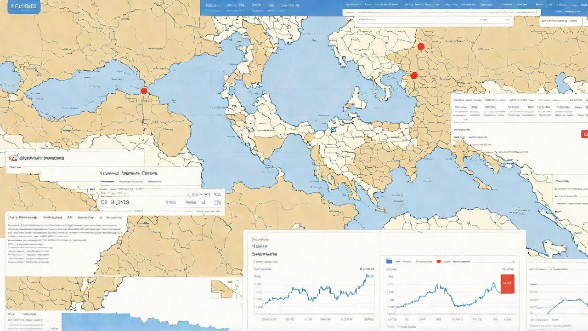Toggle the red series legend square
The image size is (588, 331).
point(439,261)
